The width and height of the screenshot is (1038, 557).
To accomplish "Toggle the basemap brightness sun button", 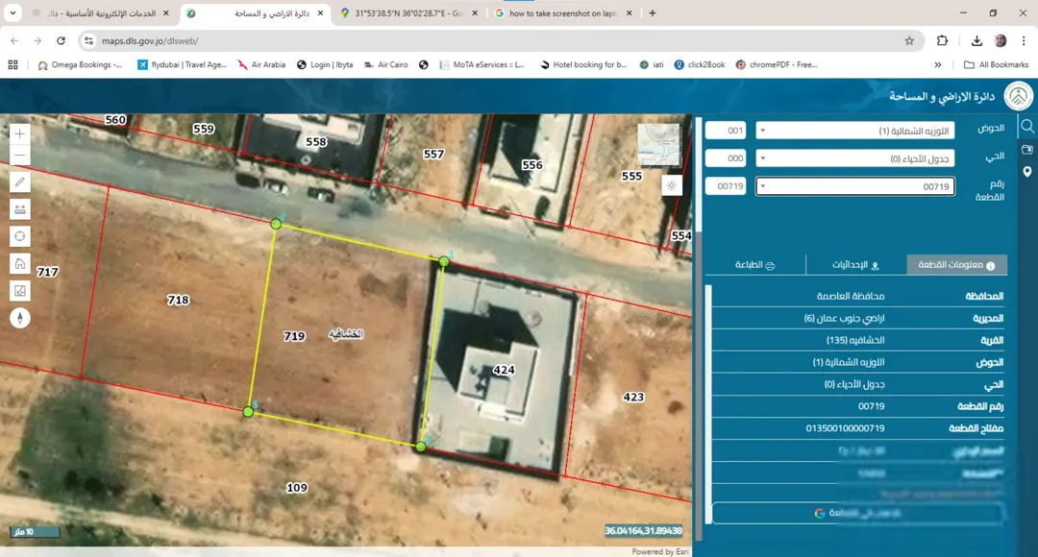I will (671, 186).
